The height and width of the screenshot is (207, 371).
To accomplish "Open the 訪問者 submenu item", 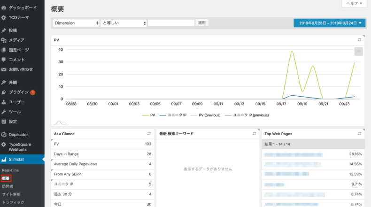I will click(x=7, y=186).
